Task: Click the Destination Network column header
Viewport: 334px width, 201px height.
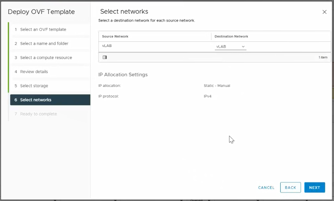Action: tap(231, 36)
